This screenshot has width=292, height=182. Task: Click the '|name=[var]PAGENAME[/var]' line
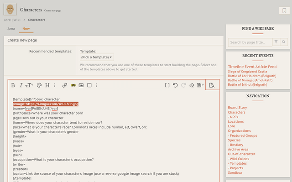36,109
